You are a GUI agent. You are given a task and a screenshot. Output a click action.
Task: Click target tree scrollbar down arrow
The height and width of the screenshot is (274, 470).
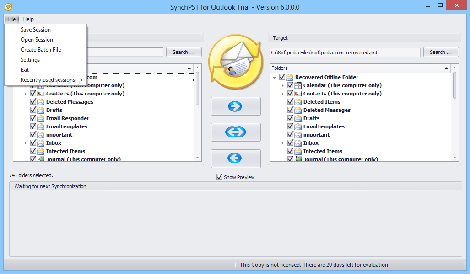point(454,158)
